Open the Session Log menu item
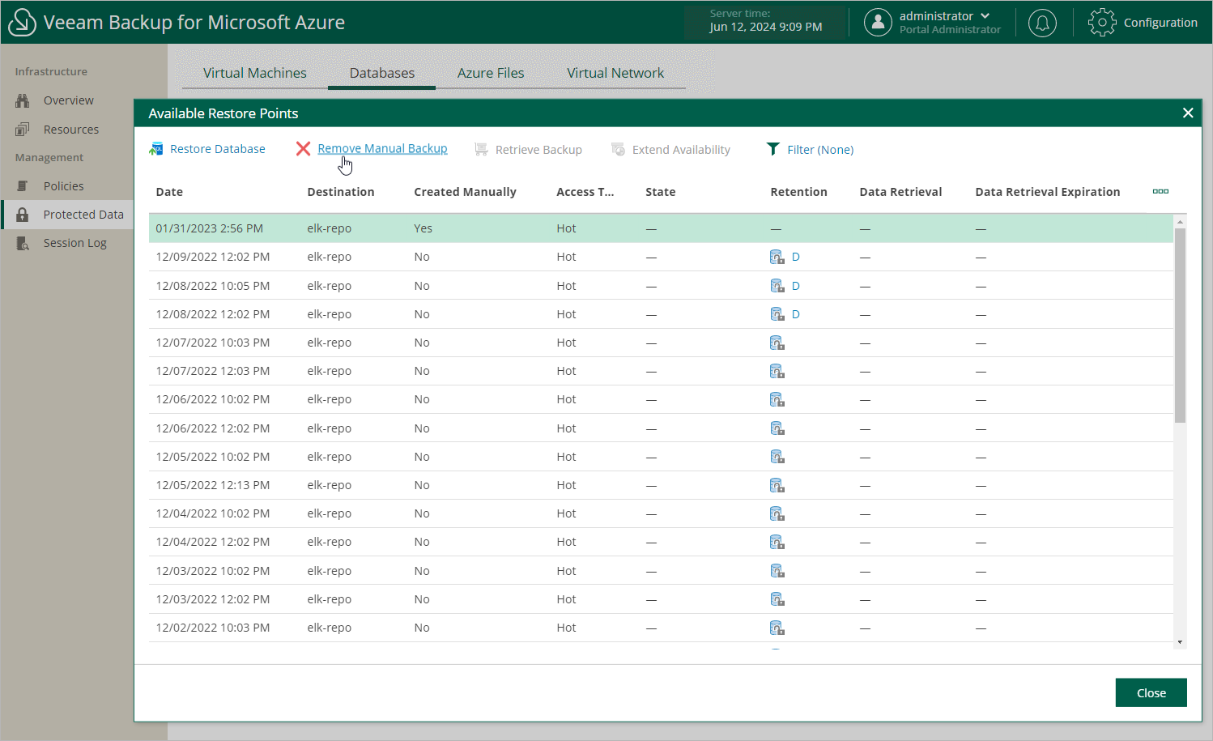This screenshot has height=741, width=1213. [74, 243]
